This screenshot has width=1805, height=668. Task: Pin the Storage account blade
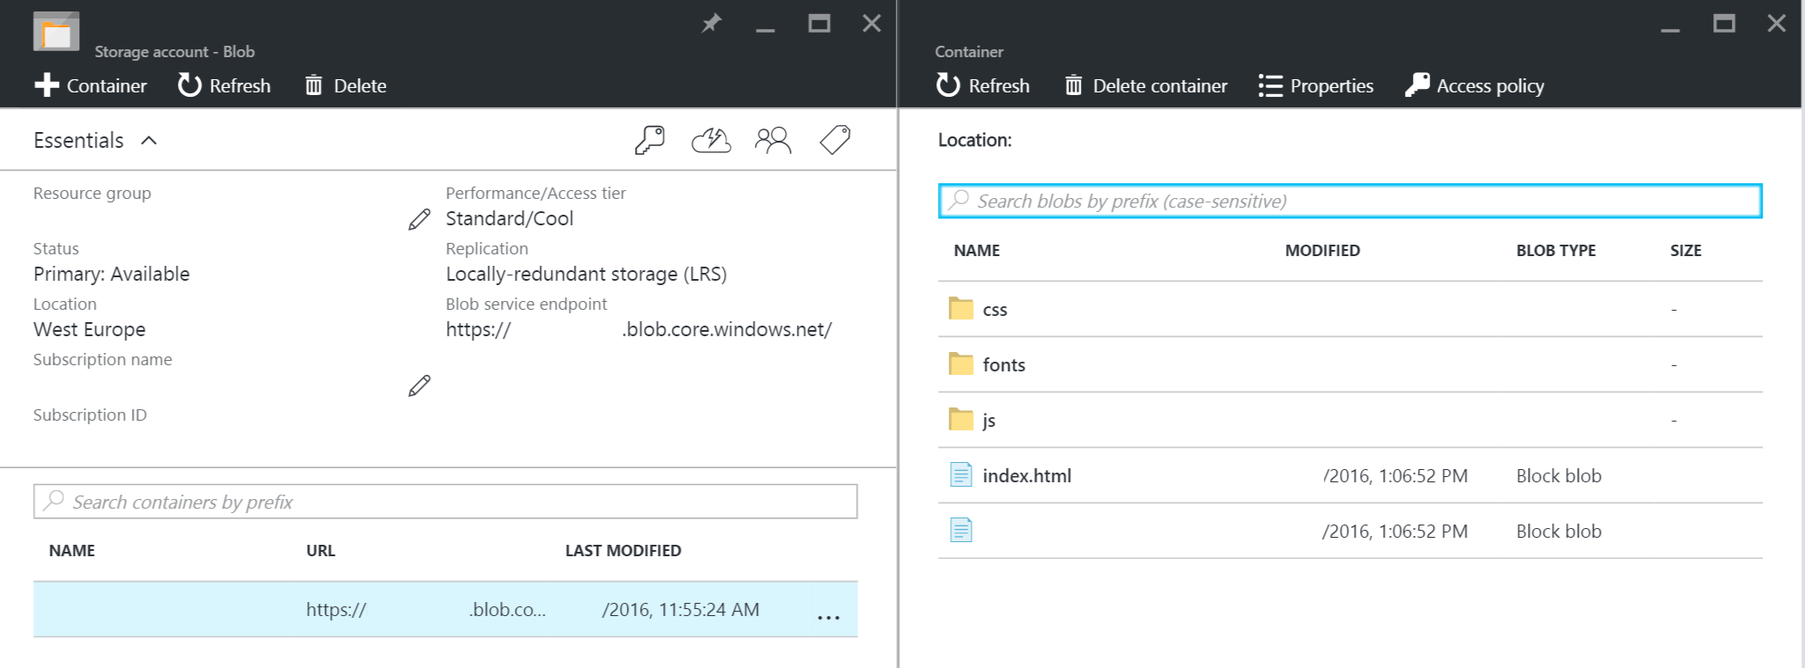[711, 23]
